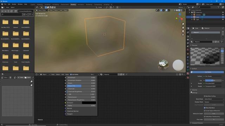Screen dimensions: 225x126
Task: Switch to the Shading workspace tab
Action: pos(73,5)
